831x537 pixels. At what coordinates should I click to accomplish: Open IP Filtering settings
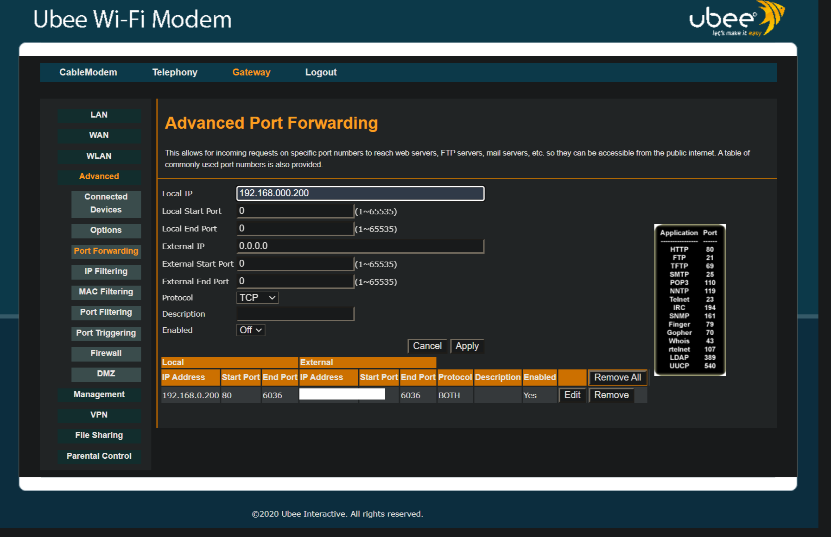[106, 271]
